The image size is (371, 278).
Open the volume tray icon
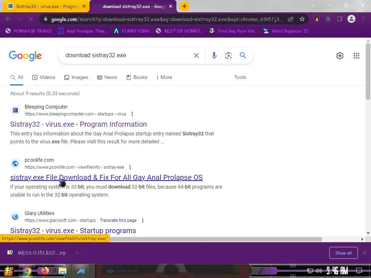point(319,271)
